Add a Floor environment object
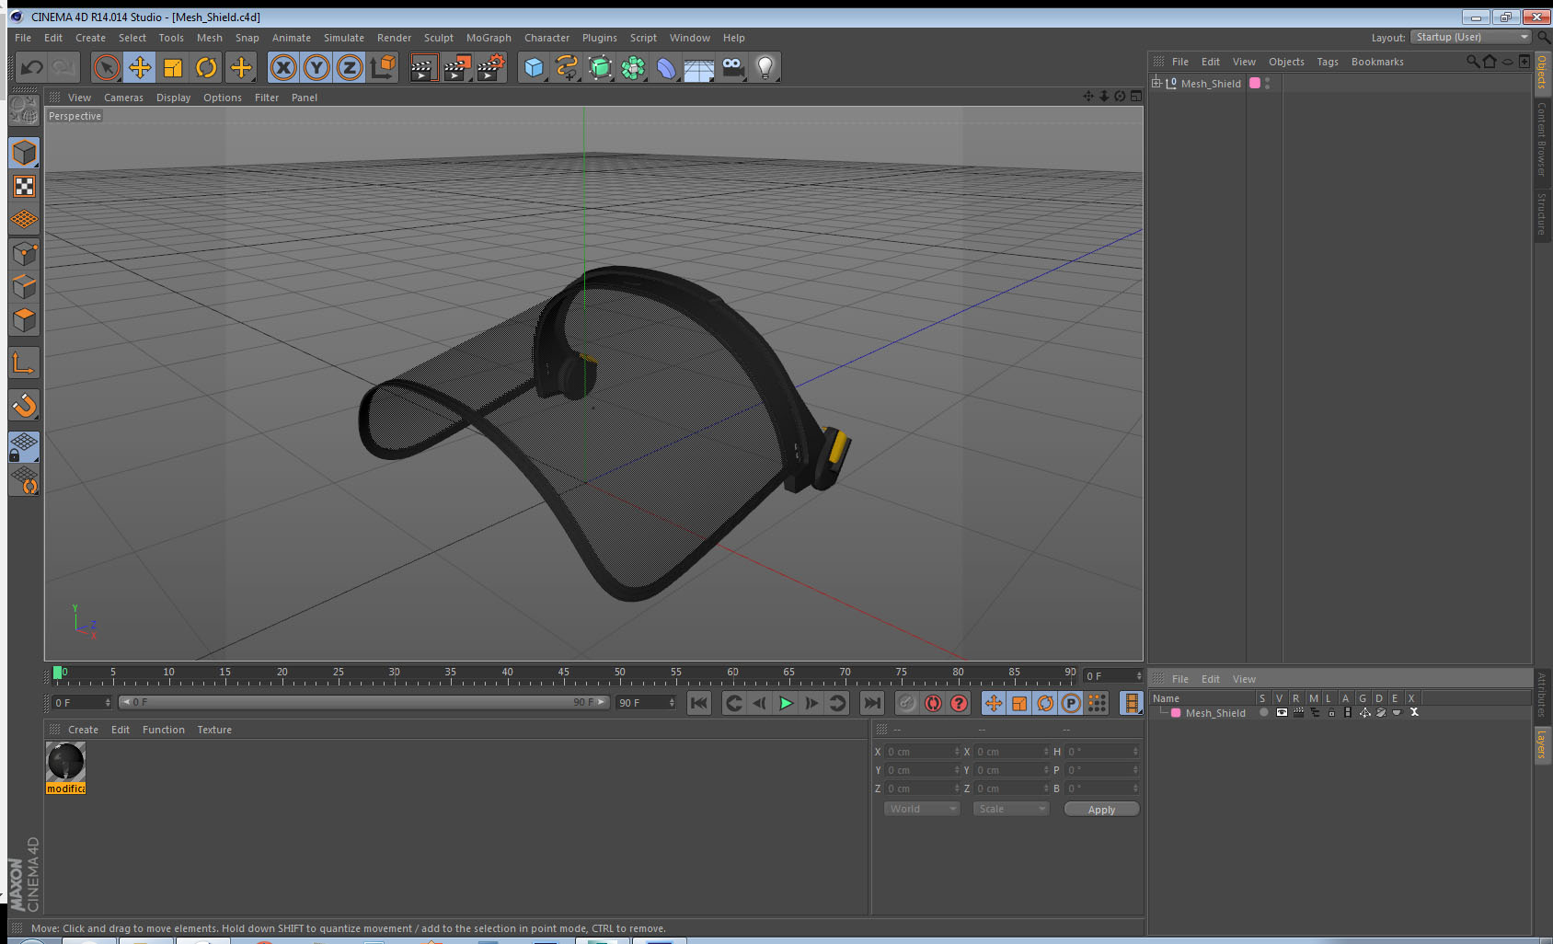Screen dimensions: 1553x944 coord(699,69)
